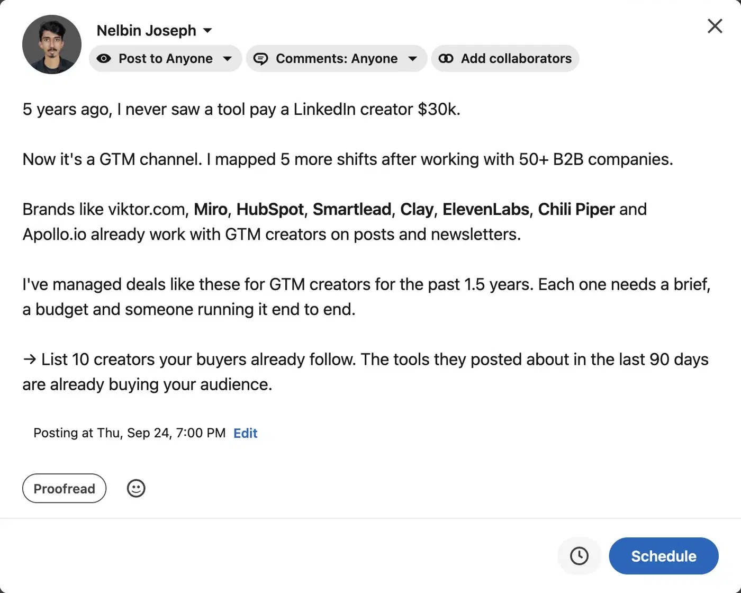The image size is (741, 593).
Task: Click the bold Clay mention
Action: pos(417,209)
